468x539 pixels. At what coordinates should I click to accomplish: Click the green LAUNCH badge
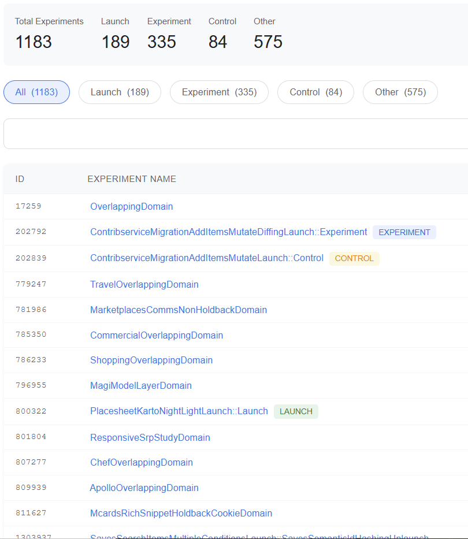296,411
